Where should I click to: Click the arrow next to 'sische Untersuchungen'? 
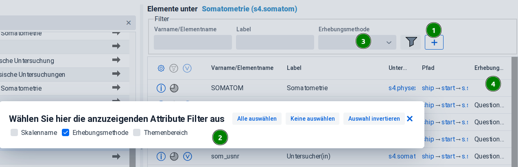pos(116,74)
